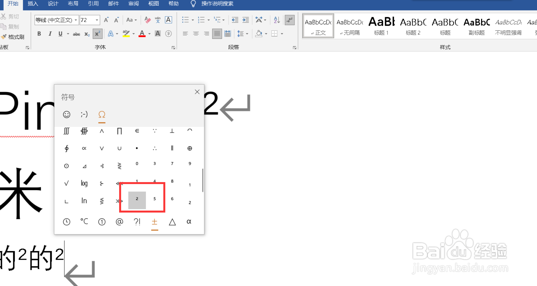
Task: Select circled number category
Action: click(x=102, y=222)
